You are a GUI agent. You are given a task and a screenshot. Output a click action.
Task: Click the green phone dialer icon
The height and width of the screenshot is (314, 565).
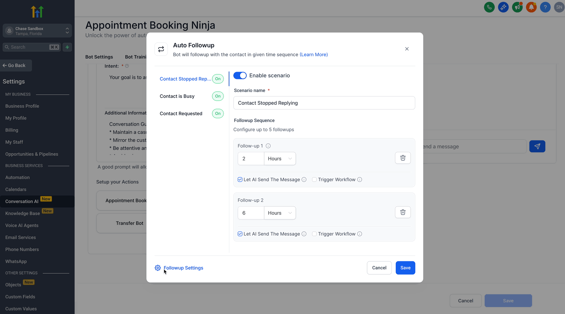489,7
